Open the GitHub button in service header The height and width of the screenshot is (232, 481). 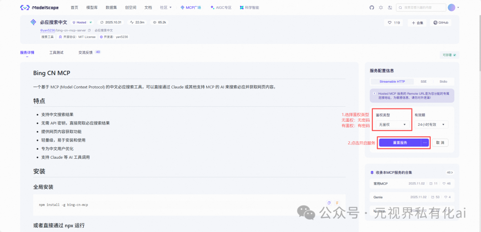[440, 23]
